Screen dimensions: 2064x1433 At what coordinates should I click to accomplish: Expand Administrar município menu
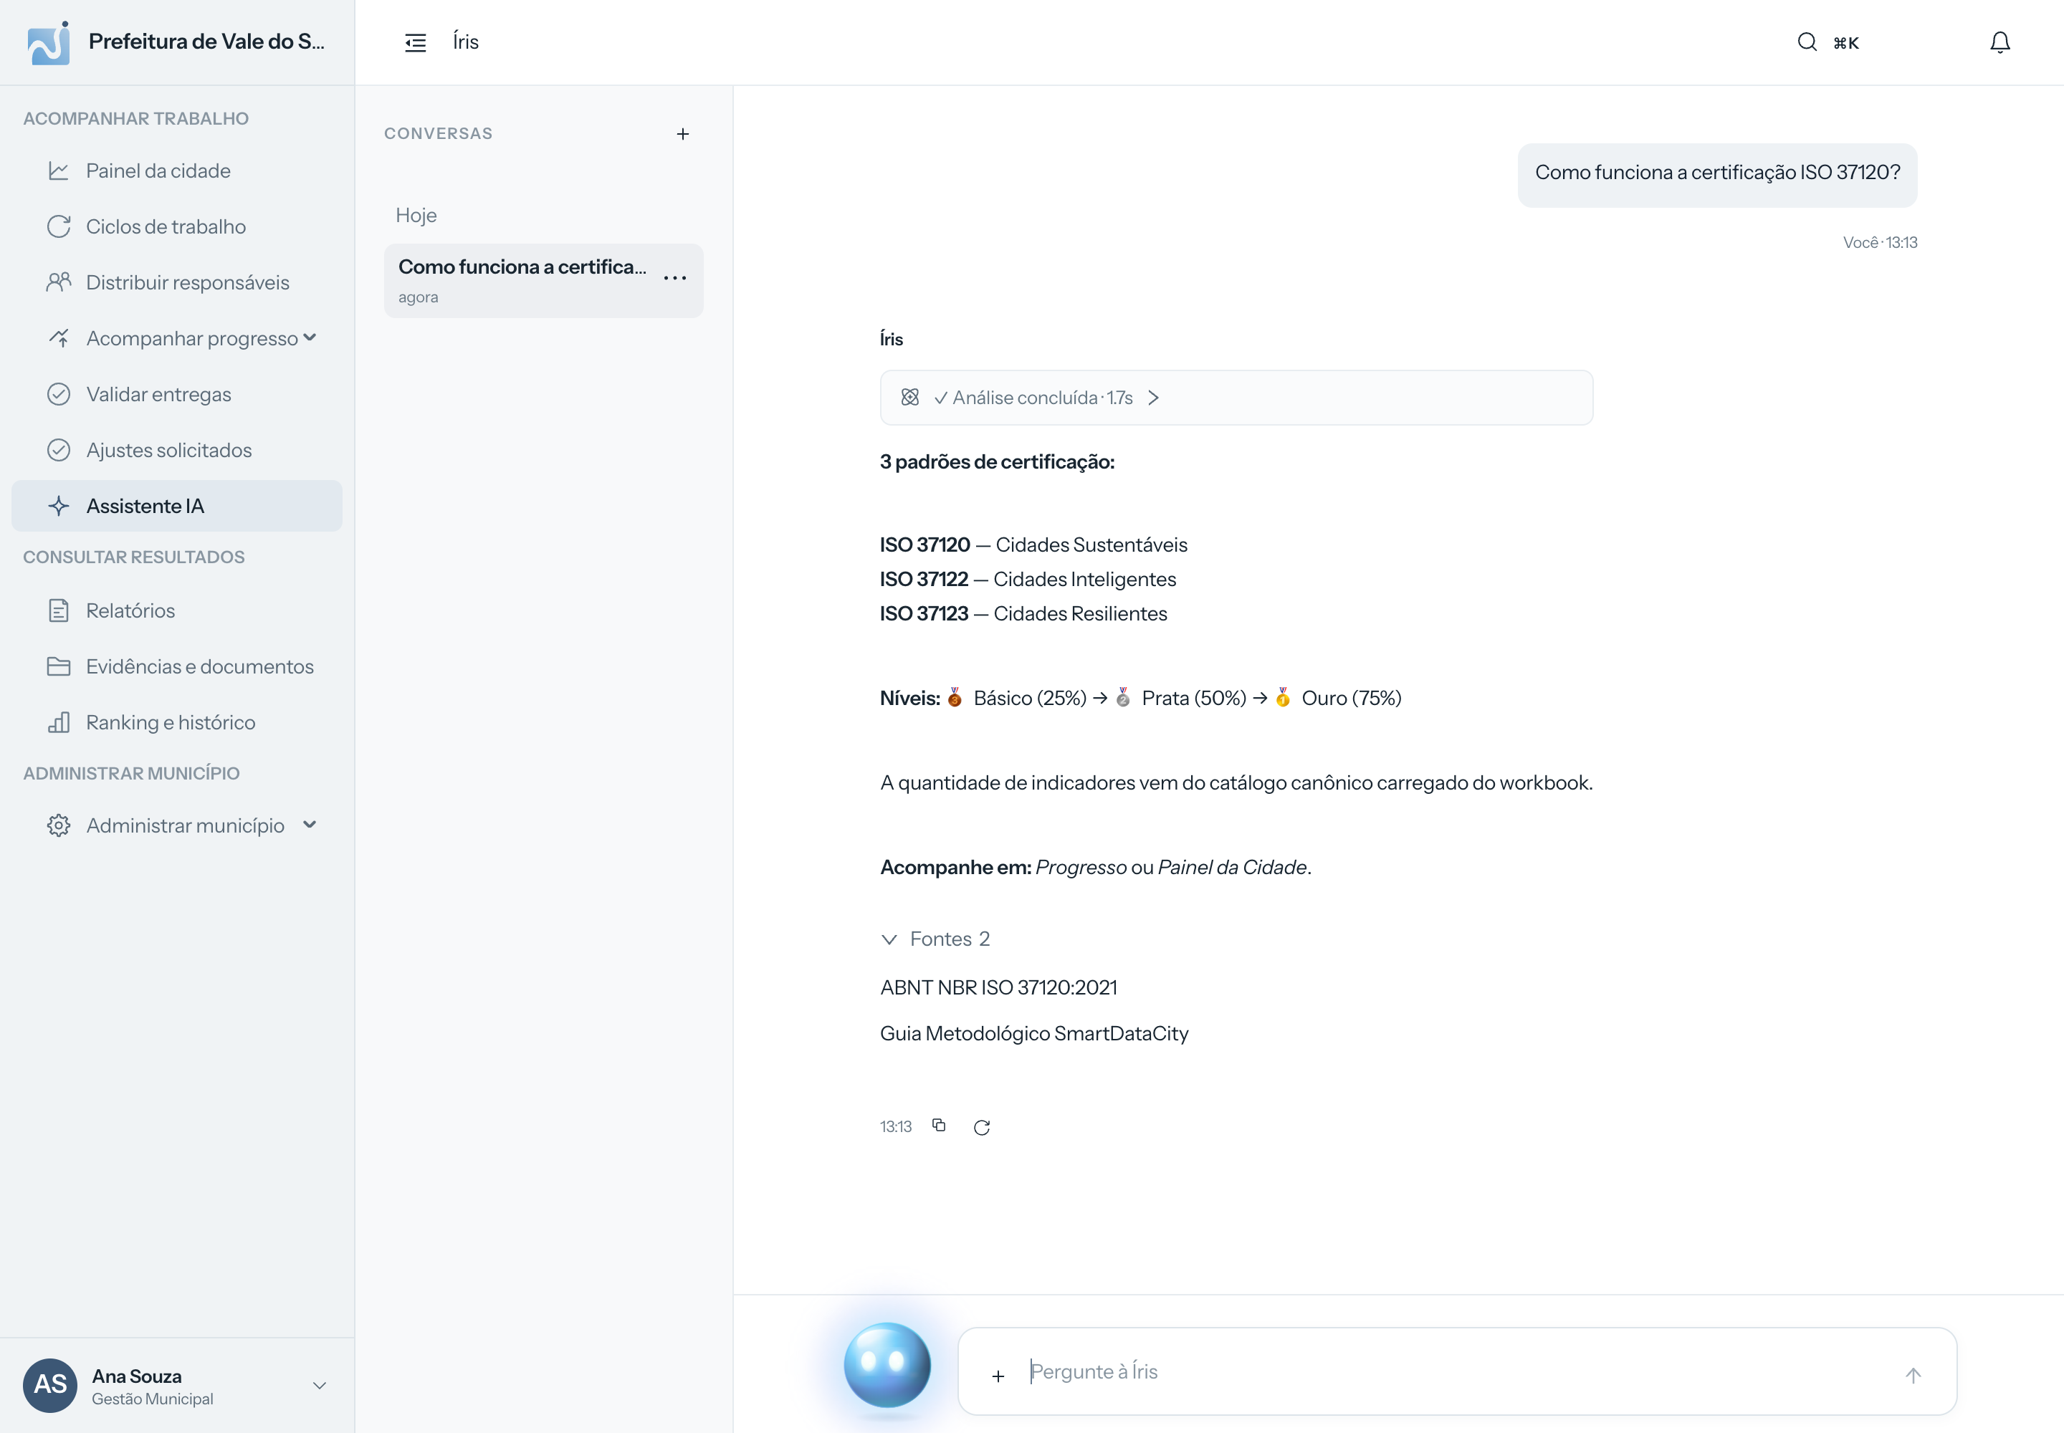click(x=310, y=824)
